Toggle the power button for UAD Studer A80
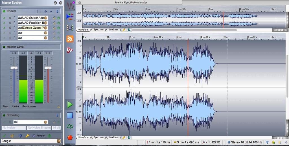The image size is (289, 146). click(59, 18)
